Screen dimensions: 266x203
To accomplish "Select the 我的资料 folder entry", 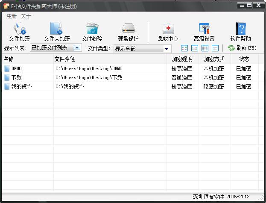I will [21, 86].
